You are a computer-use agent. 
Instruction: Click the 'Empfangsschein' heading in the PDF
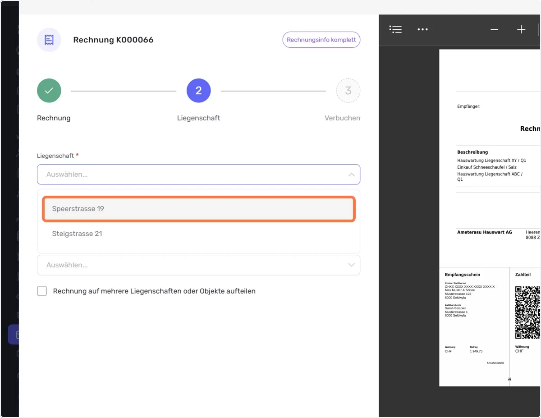pos(463,275)
